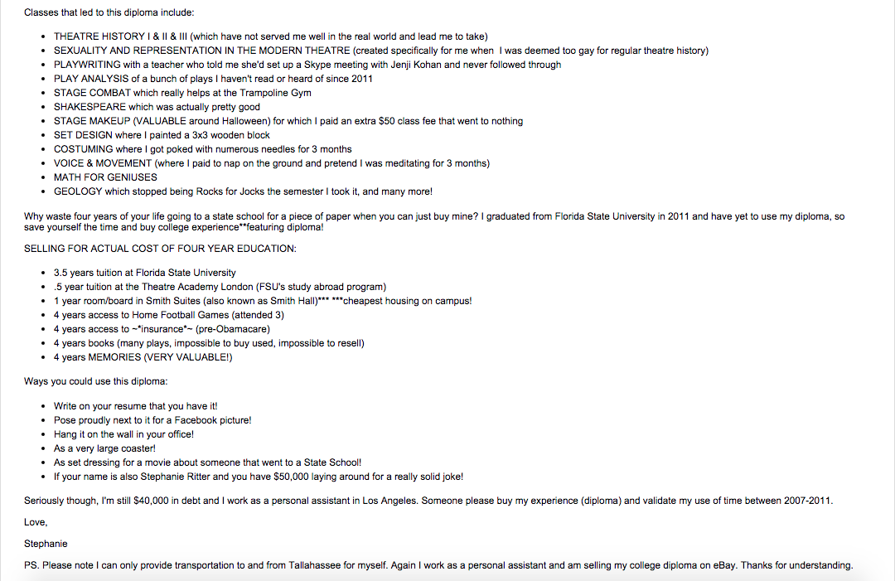This screenshot has width=895, height=581.
Task: Click the STAGE COMBAT Trampoline Gym line
Action: (x=182, y=93)
